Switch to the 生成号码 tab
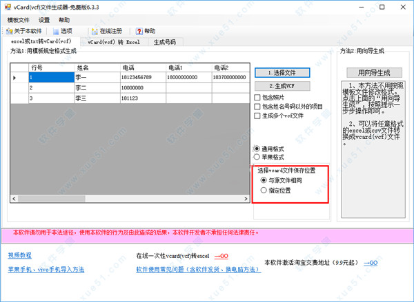Viewport: 414px width, 302px height. [x=164, y=42]
